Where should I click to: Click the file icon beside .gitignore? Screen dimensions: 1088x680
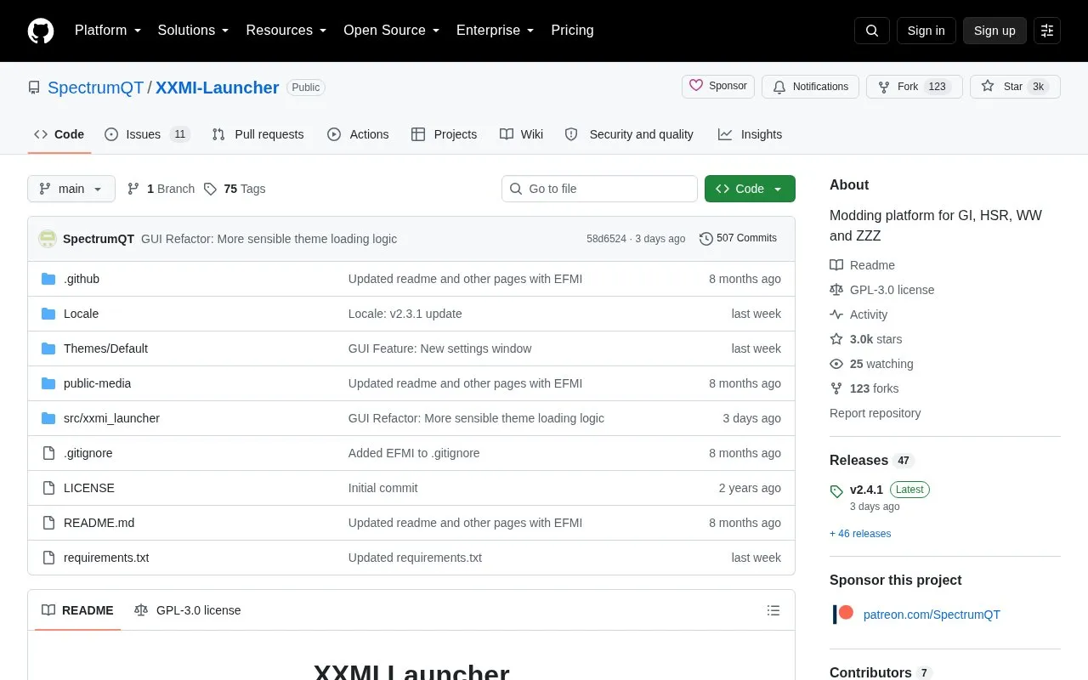pyautogui.click(x=48, y=453)
